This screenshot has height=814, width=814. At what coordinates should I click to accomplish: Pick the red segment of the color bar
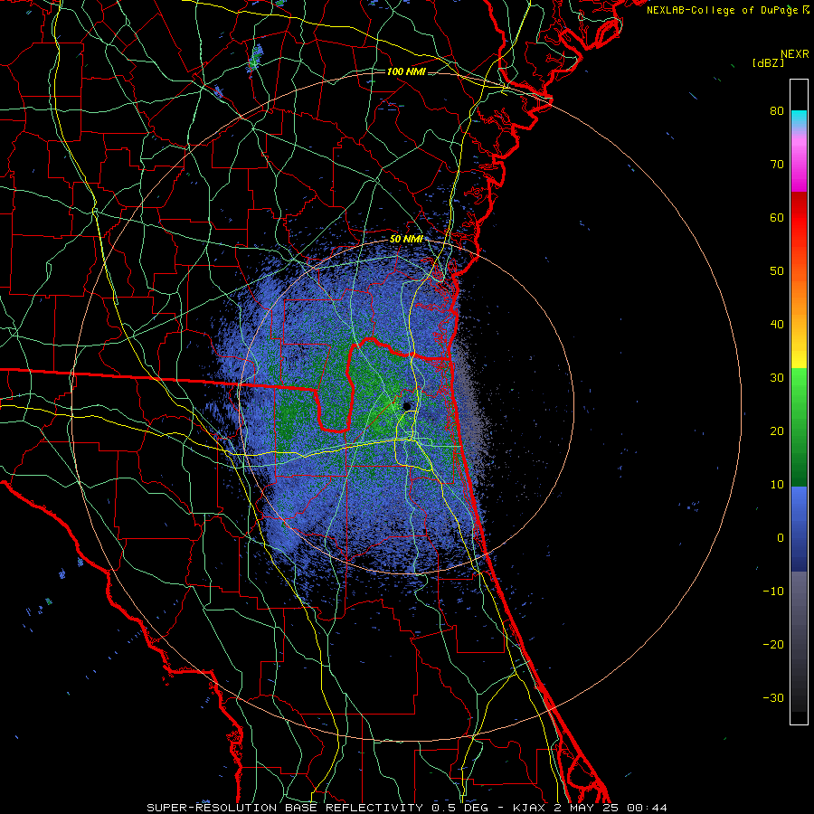[x=799, y=218]
